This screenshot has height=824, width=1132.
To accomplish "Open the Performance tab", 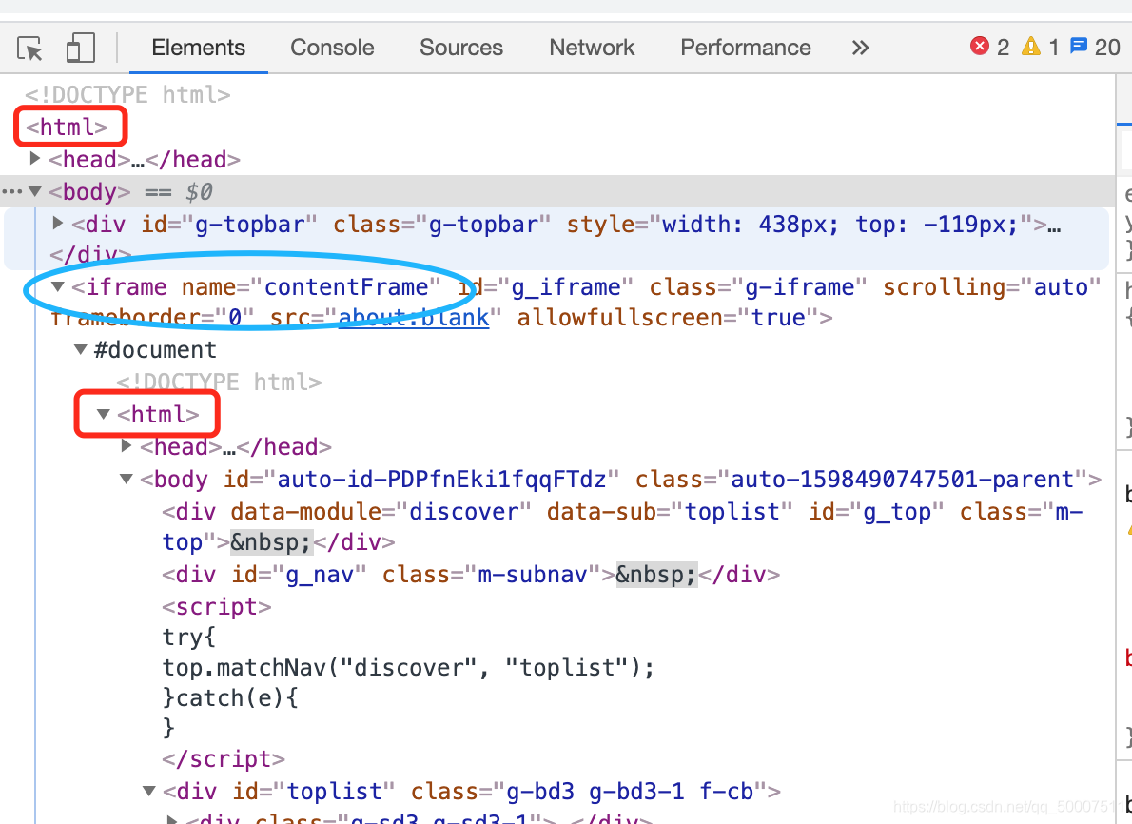I will 746,48.
